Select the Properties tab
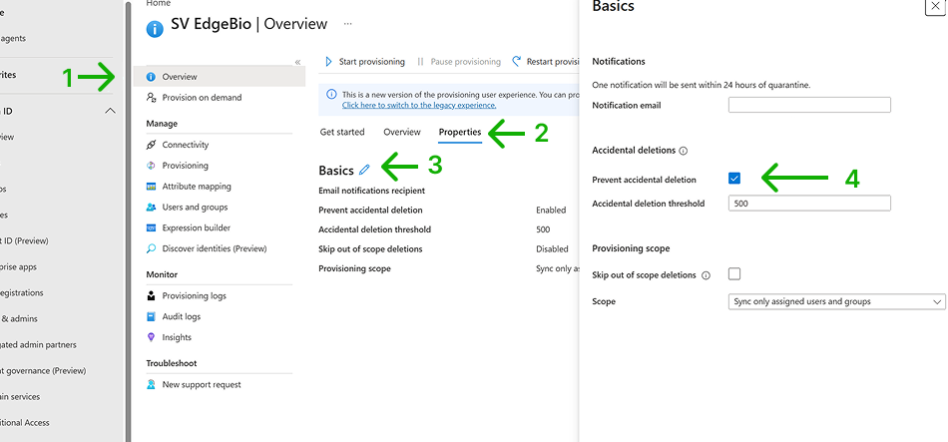The height and width of the screenshot is (442, 948). point(460,132)
